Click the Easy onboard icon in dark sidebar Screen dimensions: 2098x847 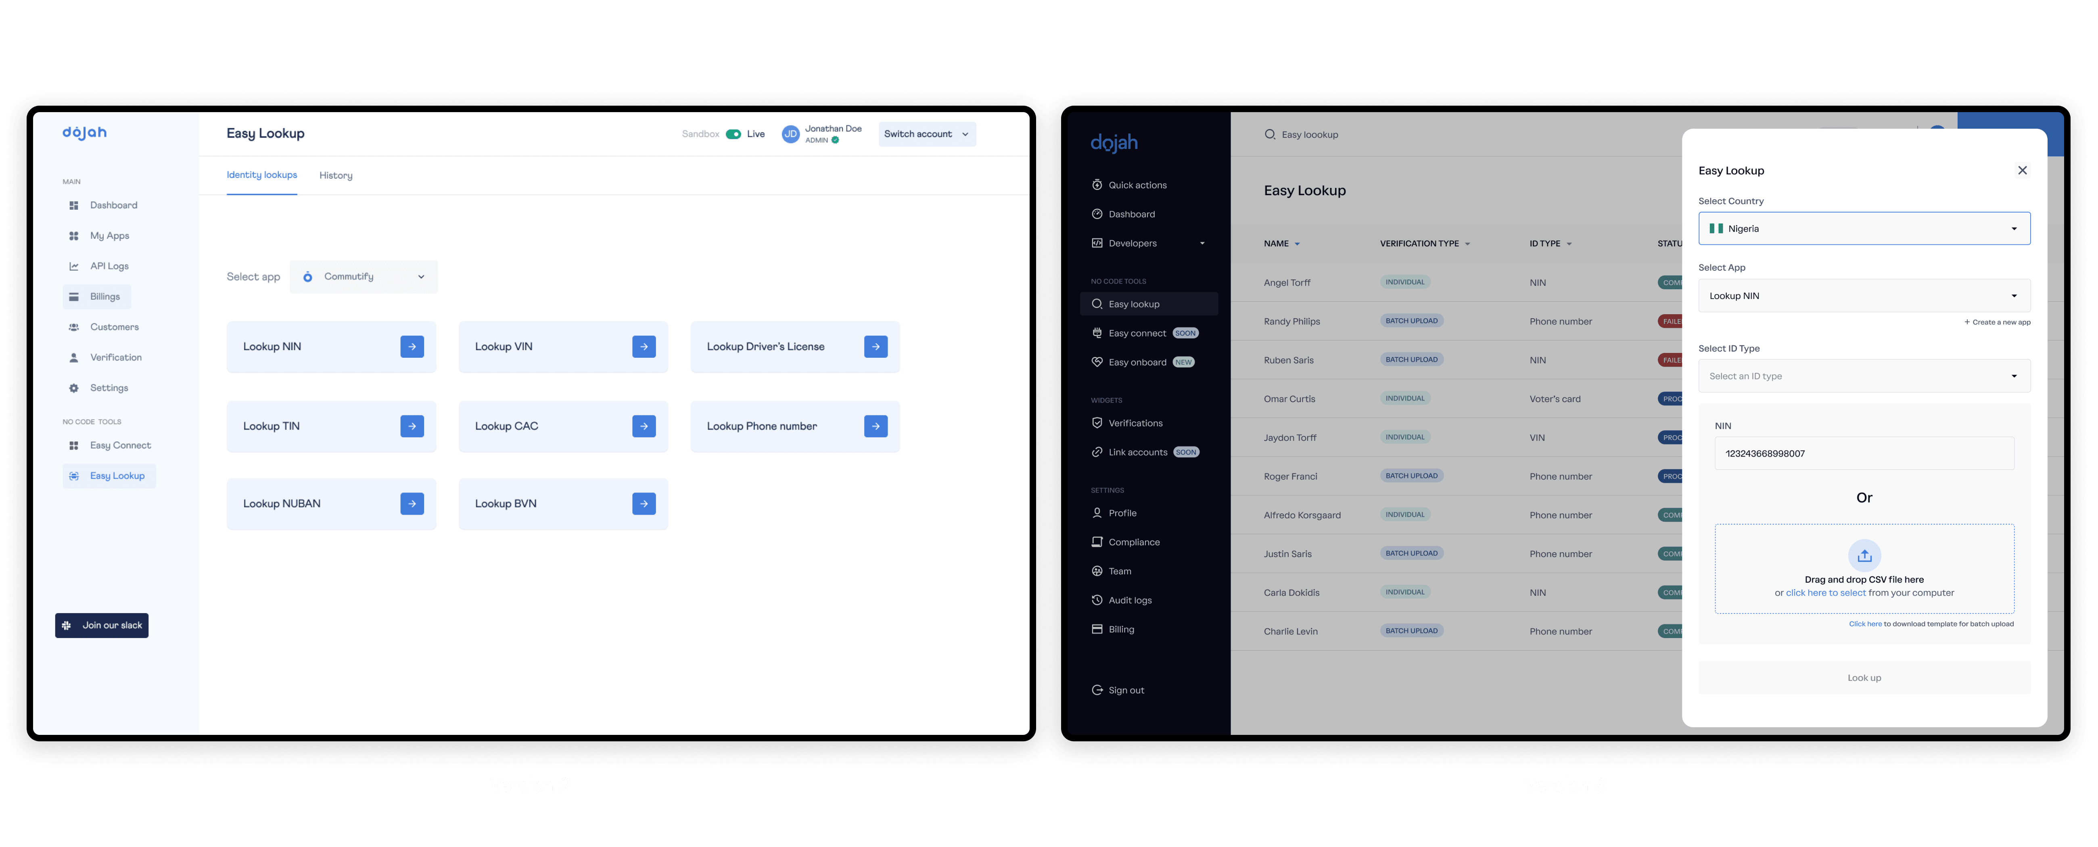pyautogui.click(x=1097, y=363)
